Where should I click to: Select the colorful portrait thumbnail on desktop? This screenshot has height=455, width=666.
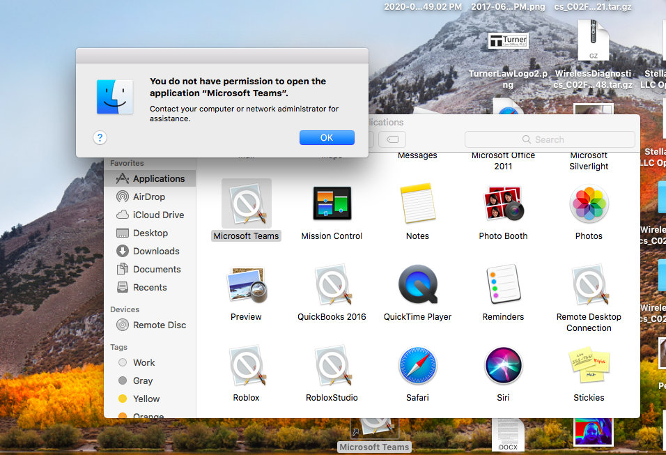(x=594, y=431)
